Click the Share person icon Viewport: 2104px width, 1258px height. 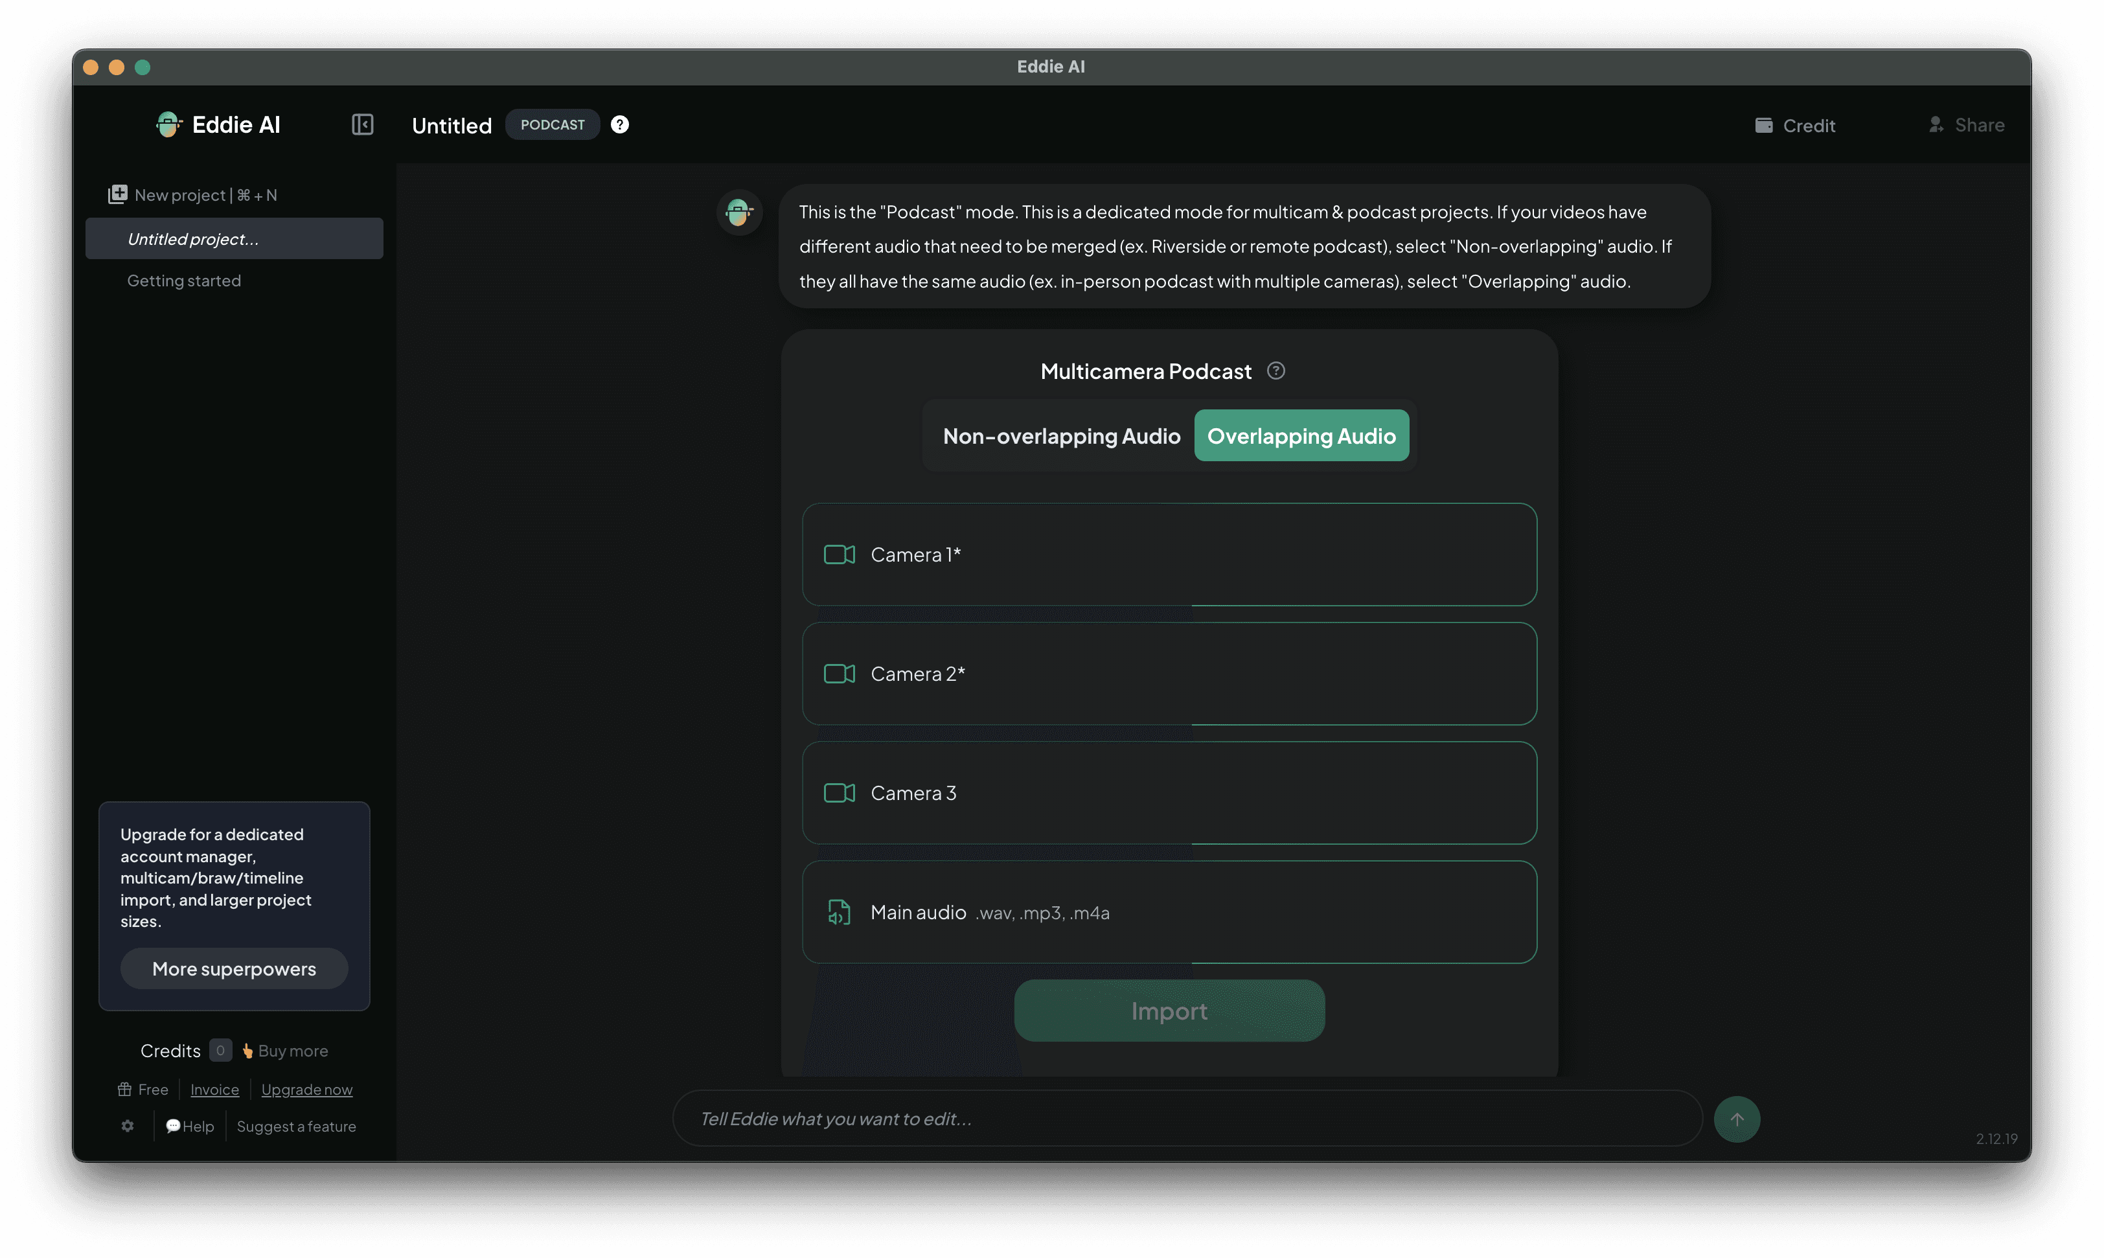(1936, 124)
